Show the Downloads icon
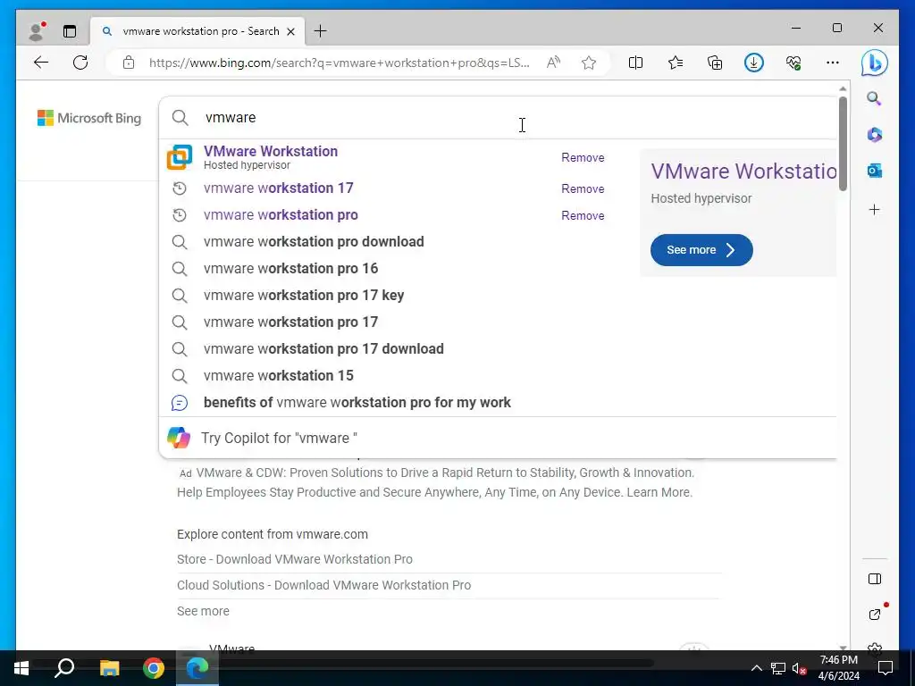Viewport: 915px width, 686px height. pyautogui.click(x=754, y=63)
